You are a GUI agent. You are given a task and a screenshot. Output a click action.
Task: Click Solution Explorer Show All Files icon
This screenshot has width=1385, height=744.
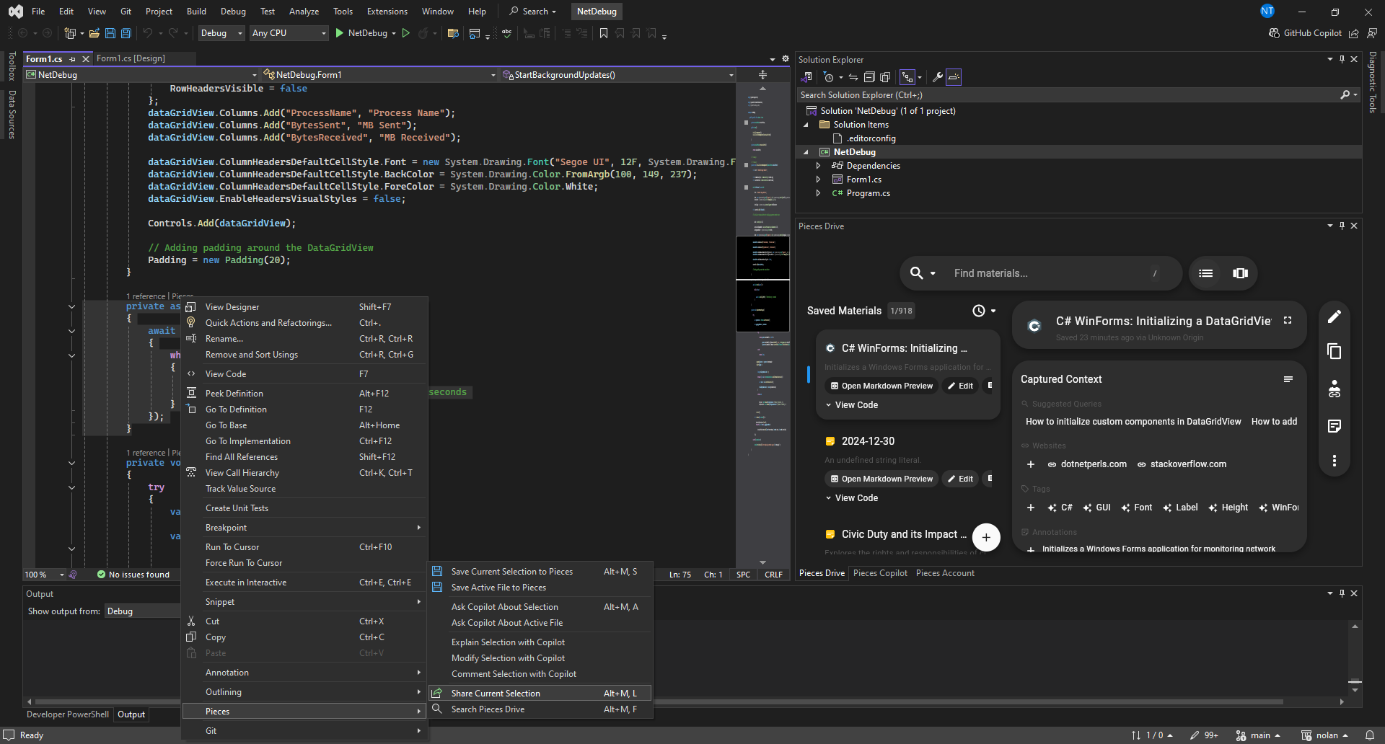point(885,77)
